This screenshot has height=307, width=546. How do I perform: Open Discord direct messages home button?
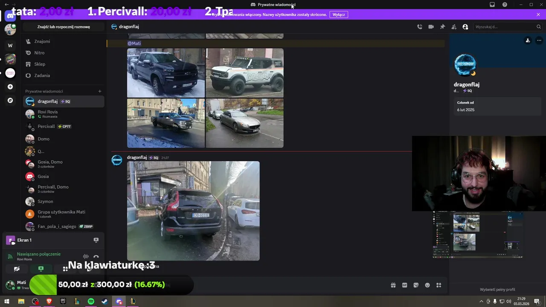coord(10,16)
